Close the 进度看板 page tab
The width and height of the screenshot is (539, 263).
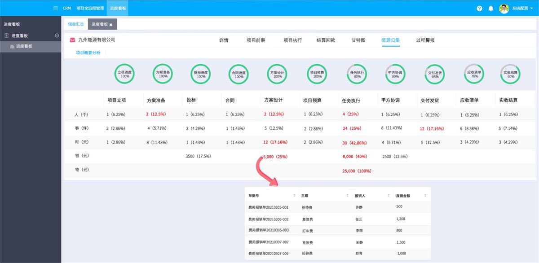pyautogui.click(x=111, y=25)
